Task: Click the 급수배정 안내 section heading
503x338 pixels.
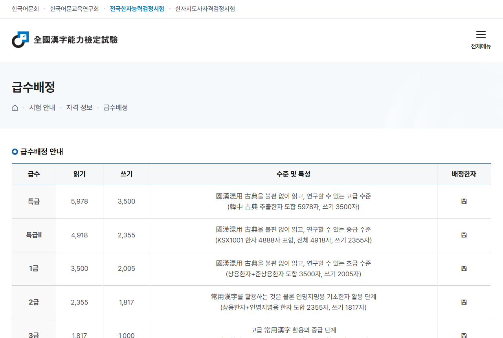Action: click(42, 152)
